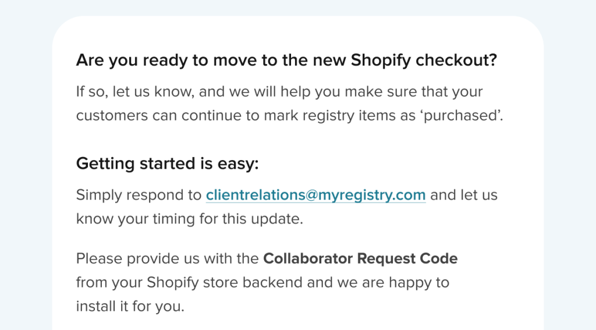Click the 'Getting started is easy:' heading

click(x=167, y=164)
